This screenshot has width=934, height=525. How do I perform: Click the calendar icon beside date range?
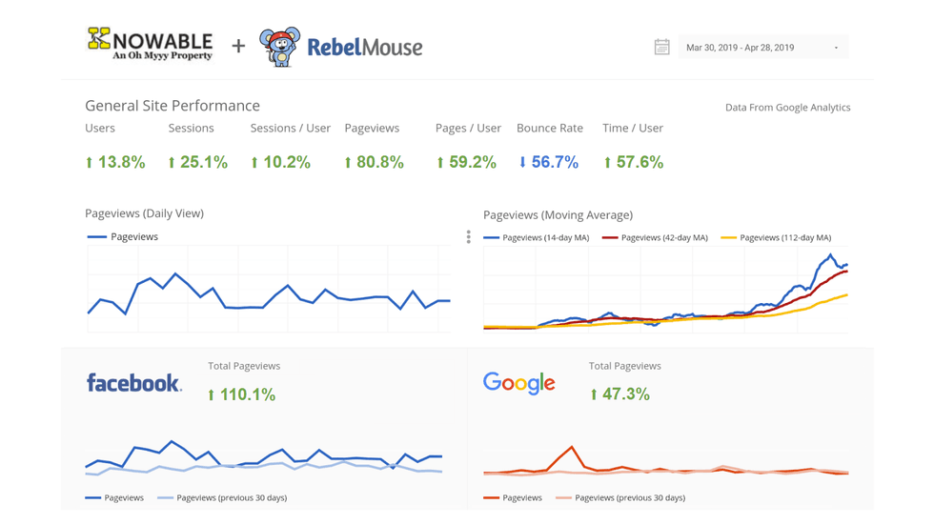[x=661, y=47]
